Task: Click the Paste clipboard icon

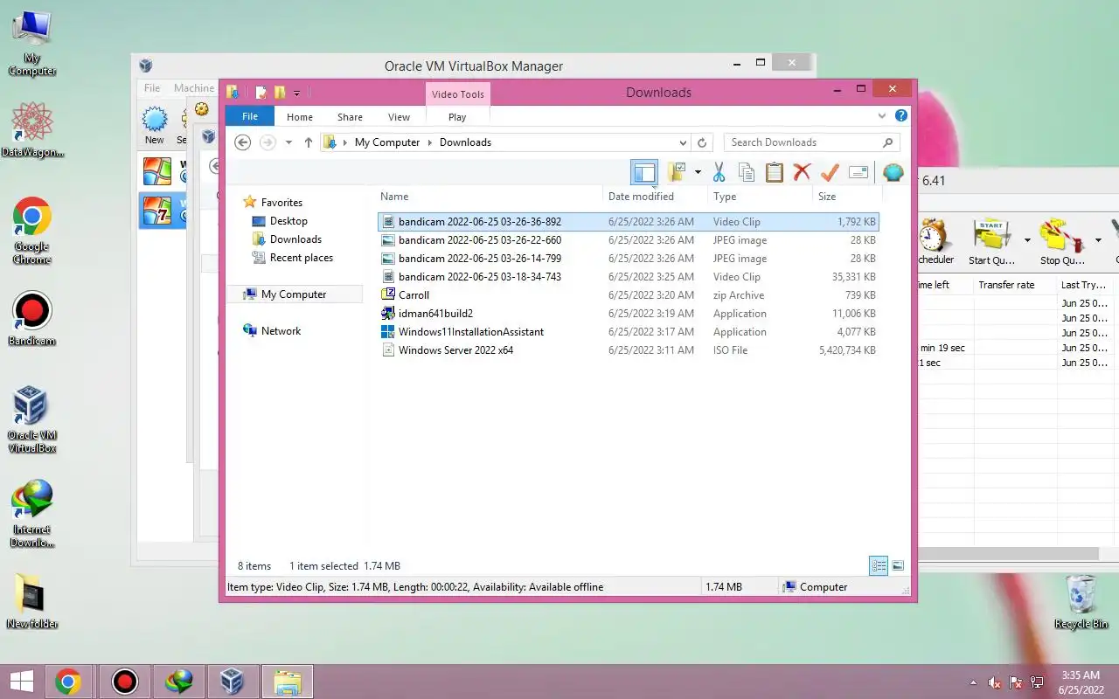Action: (x=774, y=172)
